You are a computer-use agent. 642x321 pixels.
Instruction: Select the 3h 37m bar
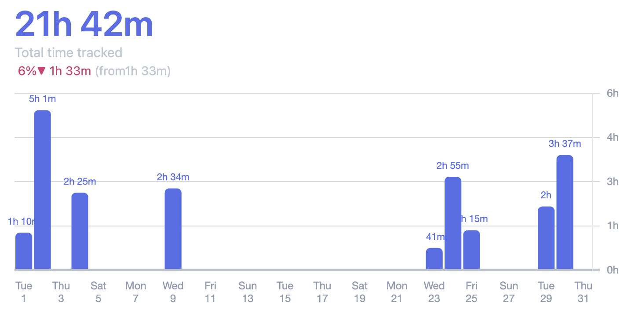pyautogui.click(x=565, y=212)
